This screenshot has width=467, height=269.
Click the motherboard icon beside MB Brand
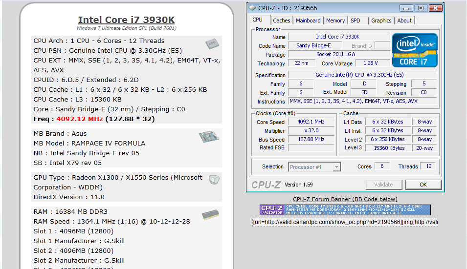[x=209, y=137]
